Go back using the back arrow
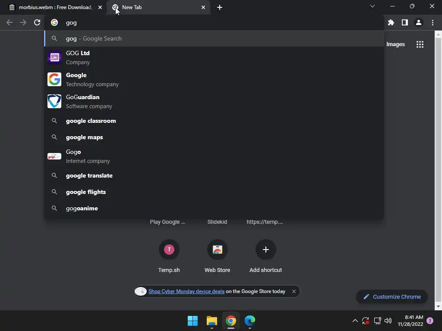Image resolution: width=442 pixels, height=331 pixels. (x=9, y=22)
